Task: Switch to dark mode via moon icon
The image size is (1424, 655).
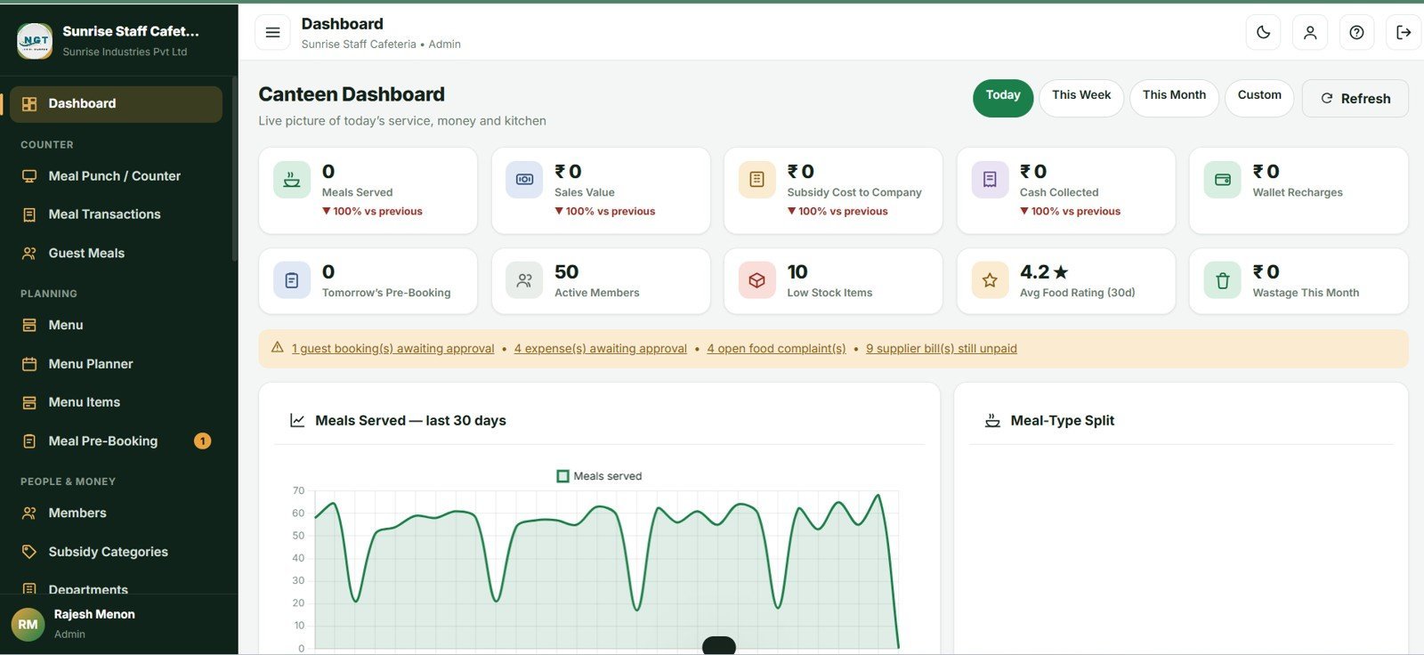Action: (x=1263, y=32)
